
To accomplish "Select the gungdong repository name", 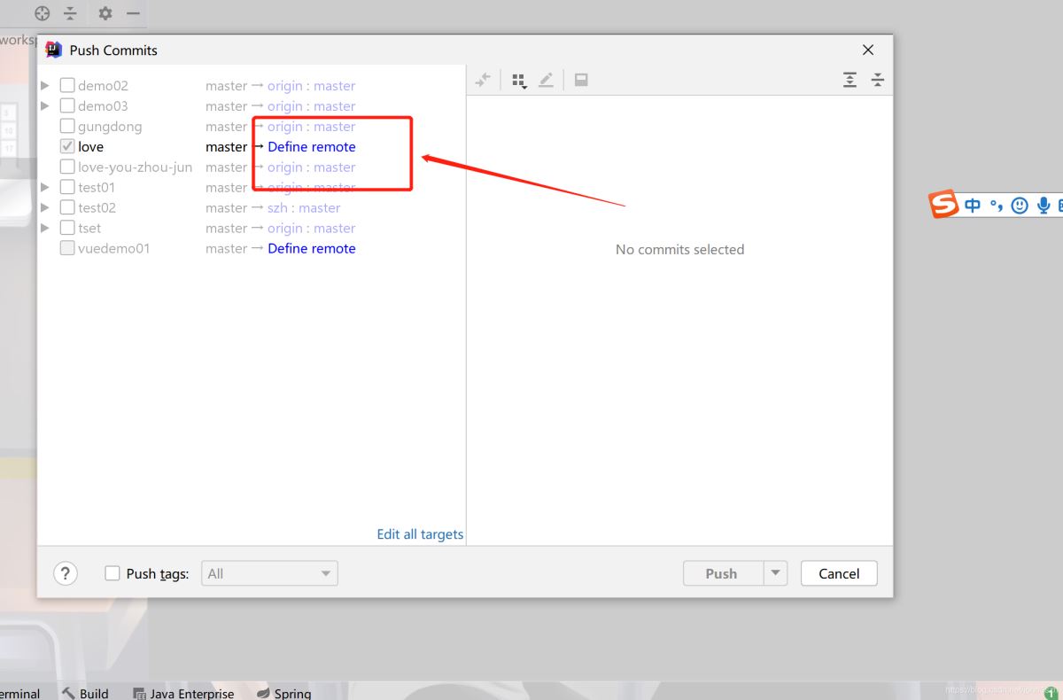I will (110, 127).
